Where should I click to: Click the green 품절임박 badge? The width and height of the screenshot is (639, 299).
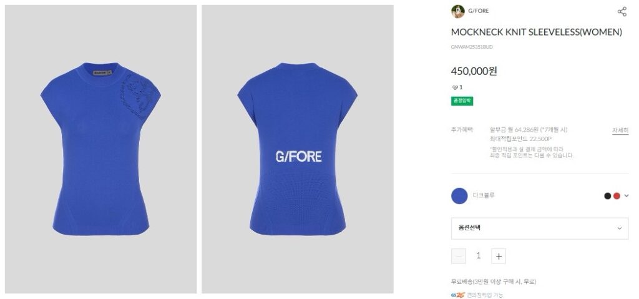point(462,100)
